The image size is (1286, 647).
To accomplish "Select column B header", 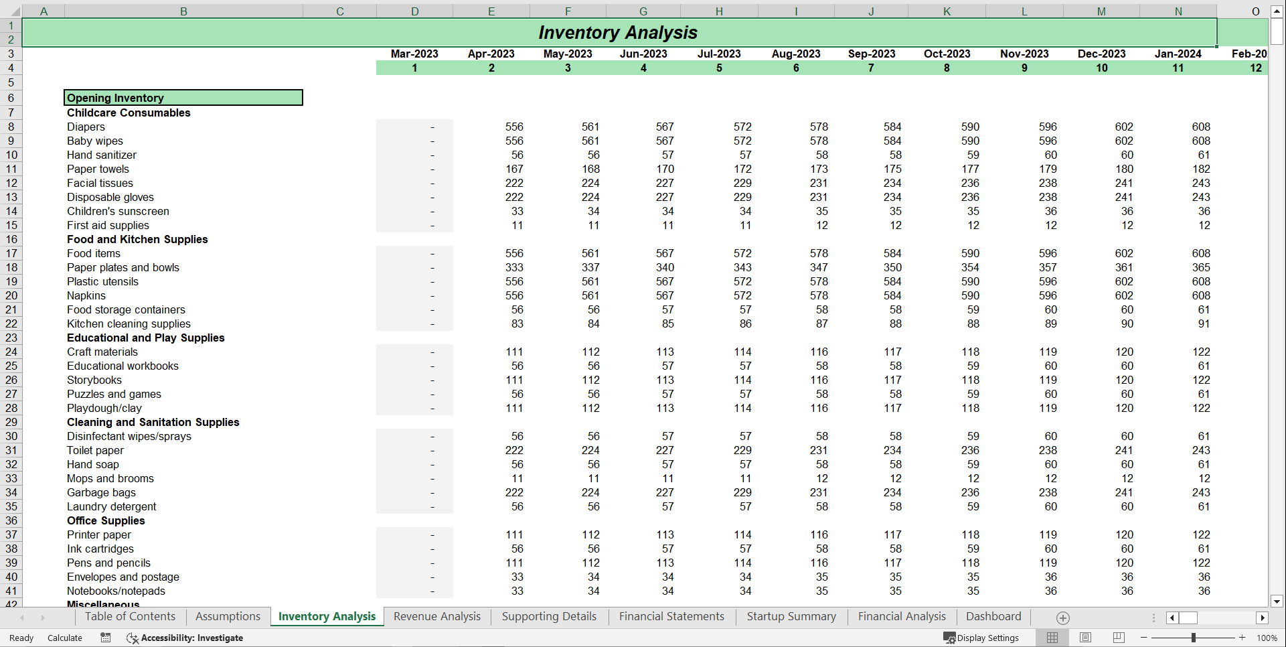I will (183, 11).
